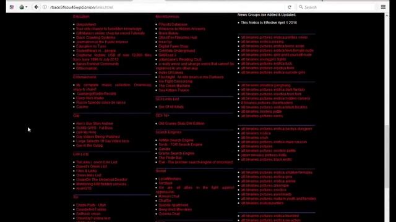Click the scrollbar up arrow
The image size is (396, 222).
coord(387,15)
